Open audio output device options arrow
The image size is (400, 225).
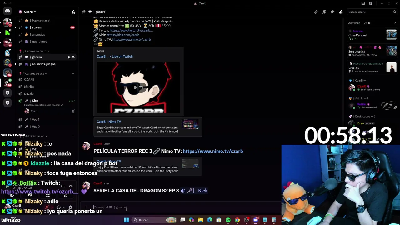coord(64,207)
